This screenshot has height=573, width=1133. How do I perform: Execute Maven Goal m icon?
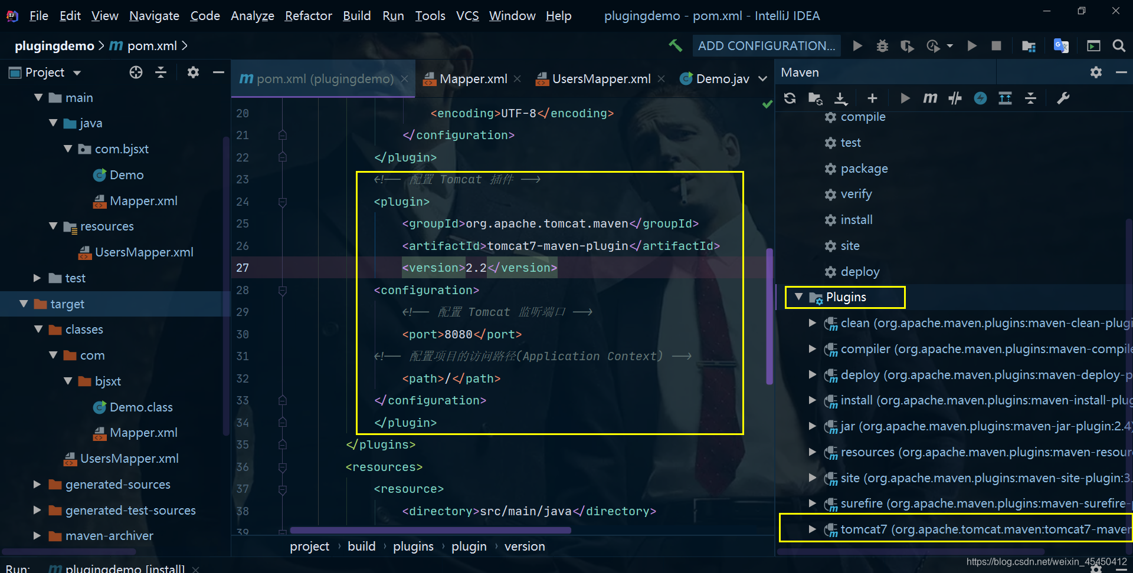click(930, 98)
